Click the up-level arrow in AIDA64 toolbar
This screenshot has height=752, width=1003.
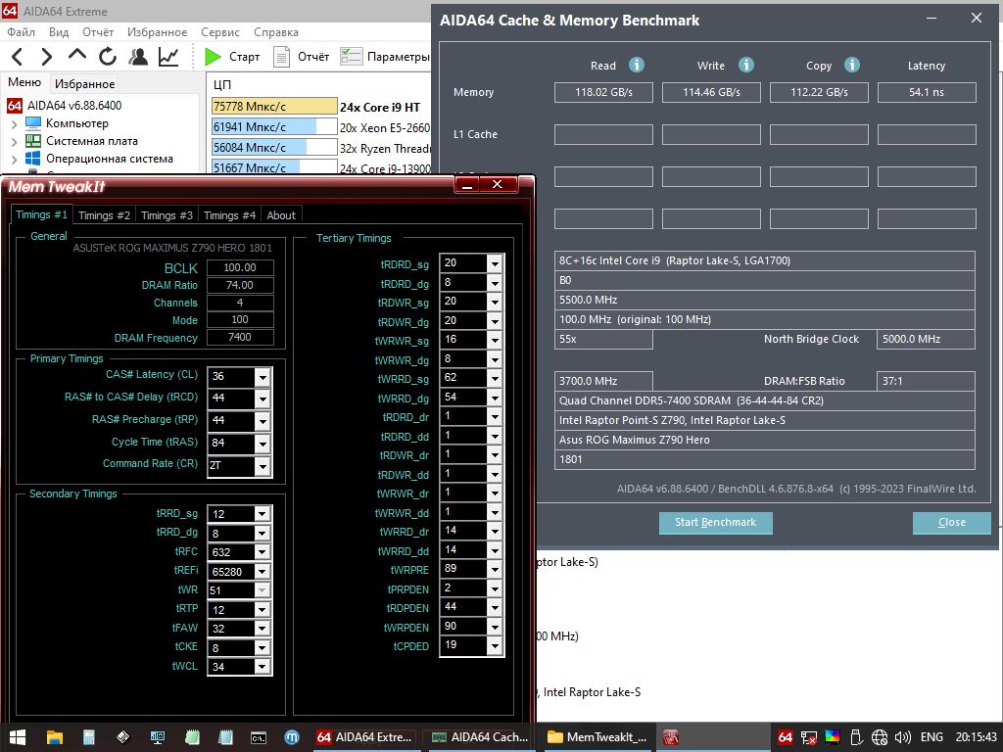click(x=76, y=55)
